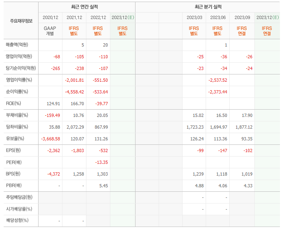Click the 2020.12 annual column header
The width and height of the screenshot is (284, 229).
pyautogui.click(x=50, y=17)
